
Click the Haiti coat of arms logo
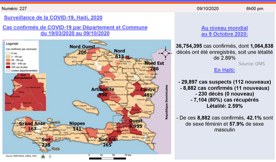(x=43, y=157)
